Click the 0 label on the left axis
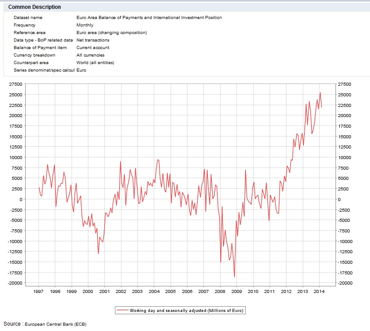Image resolution: width=370 pixels, height=331 pixels. coord(20,199)
